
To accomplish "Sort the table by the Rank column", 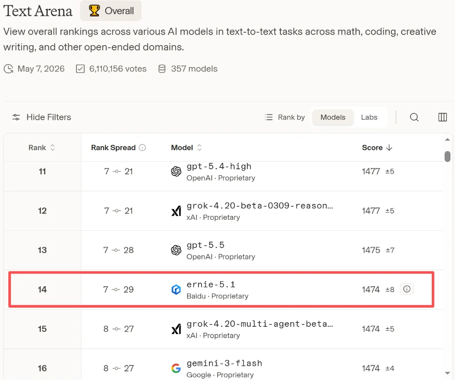I will pyautogui.click(x=41, y=147).
